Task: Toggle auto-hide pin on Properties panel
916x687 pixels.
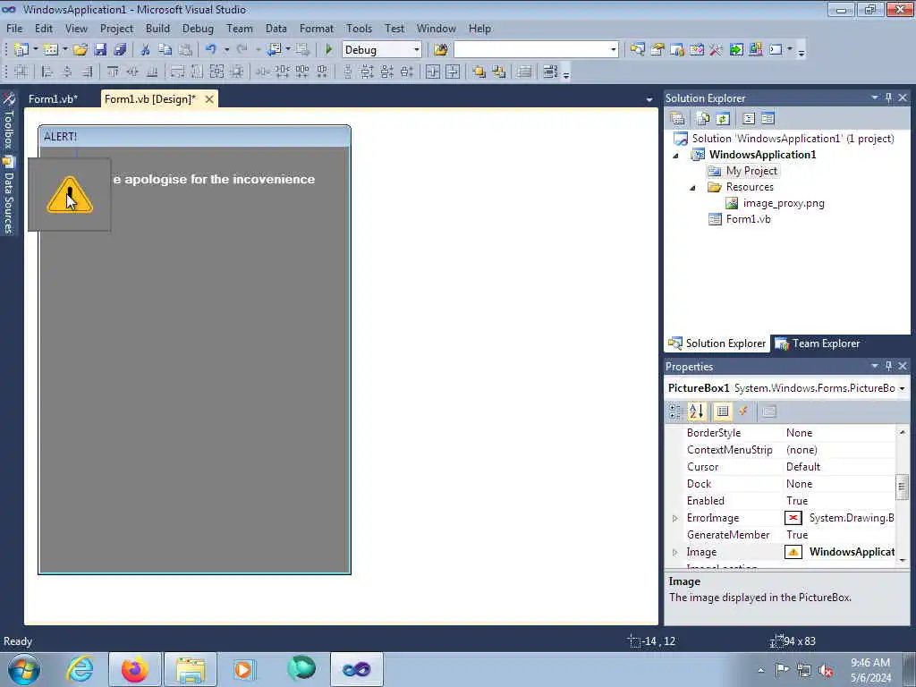Action: click(x=888, y=366)
